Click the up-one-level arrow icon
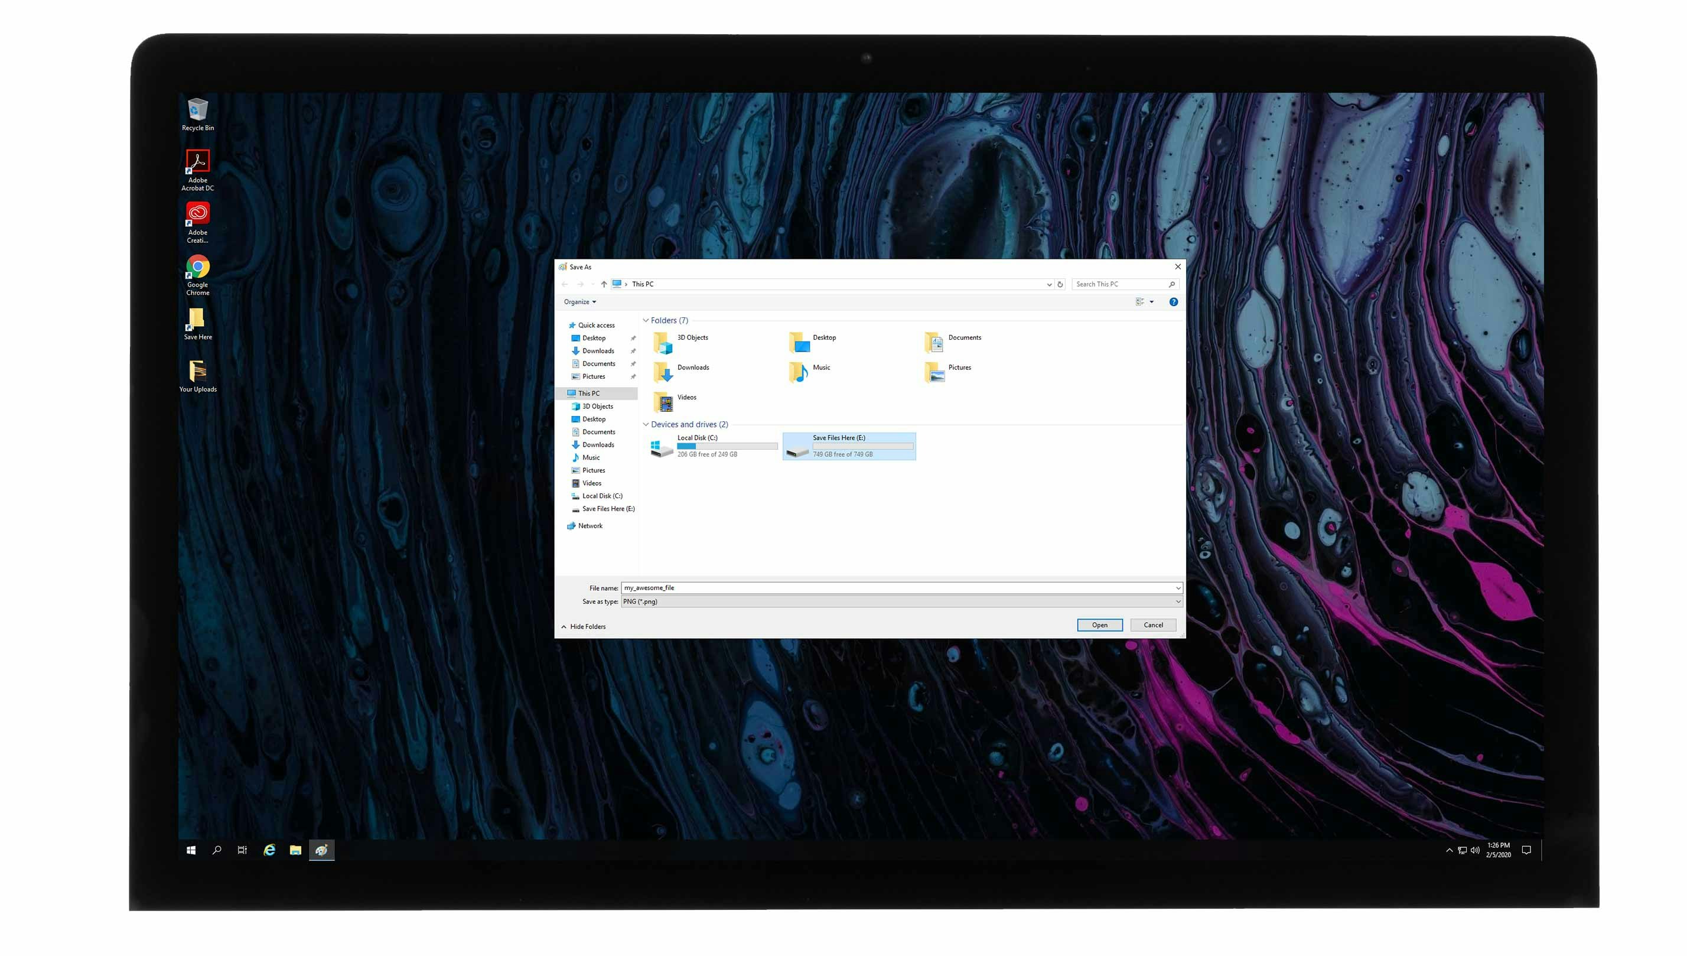The width and height of the screenshot is (1687, 956). point(603,284)
